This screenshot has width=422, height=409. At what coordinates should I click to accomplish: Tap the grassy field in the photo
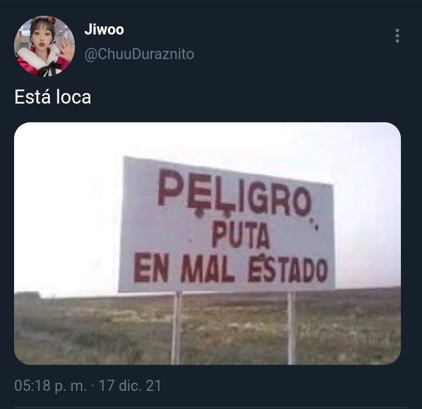94,331
